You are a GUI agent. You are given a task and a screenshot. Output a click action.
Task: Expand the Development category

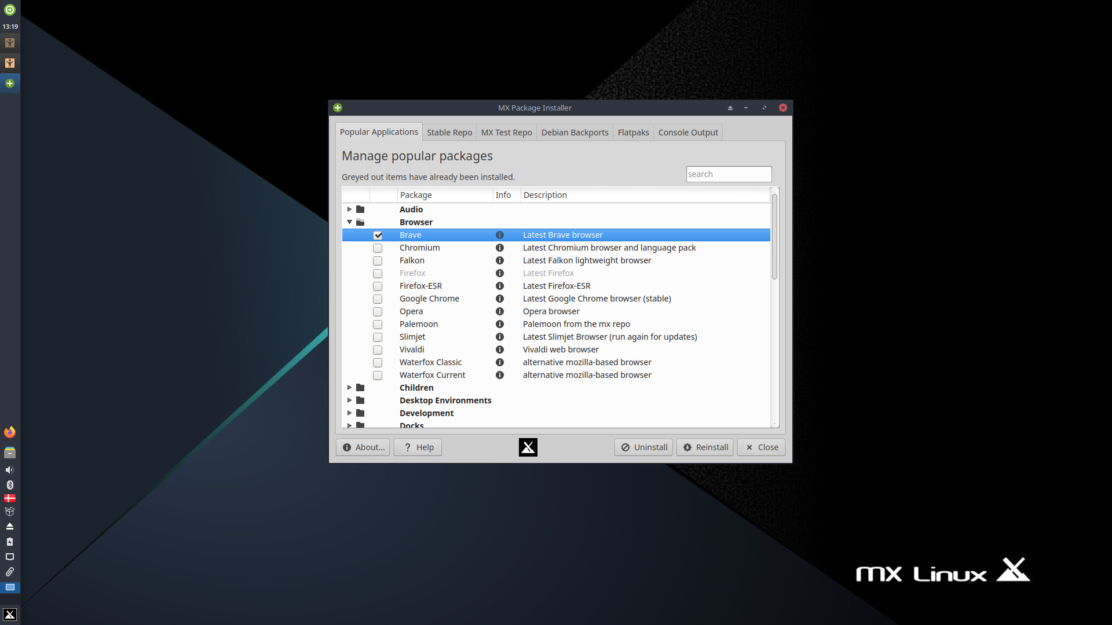tap(350, 413)
